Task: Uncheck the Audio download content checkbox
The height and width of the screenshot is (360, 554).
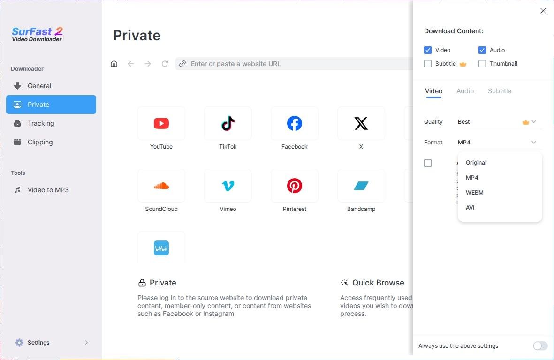Action: 482,50
